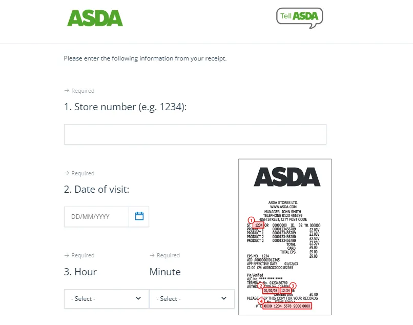
Task: Click the "1. Store number" question label
Action: [125, 107]
